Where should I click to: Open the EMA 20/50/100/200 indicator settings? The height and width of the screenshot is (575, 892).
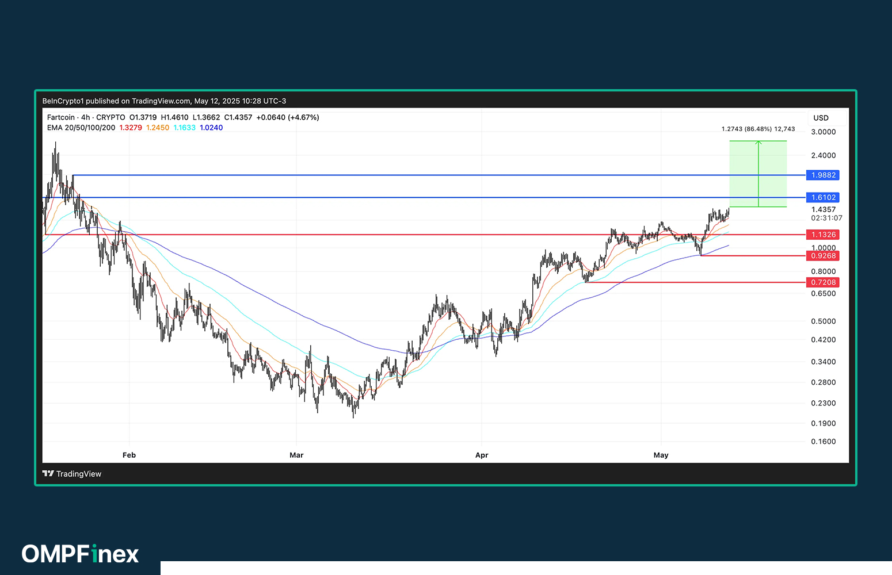pos(81,128)
